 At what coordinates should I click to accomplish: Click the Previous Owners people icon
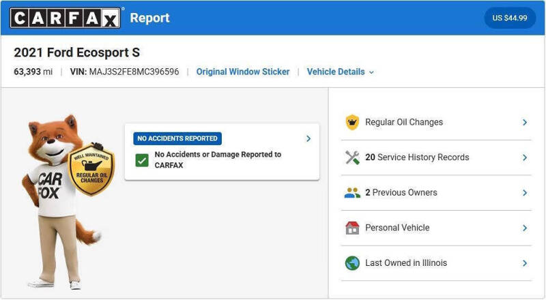(x=352, y=193)
